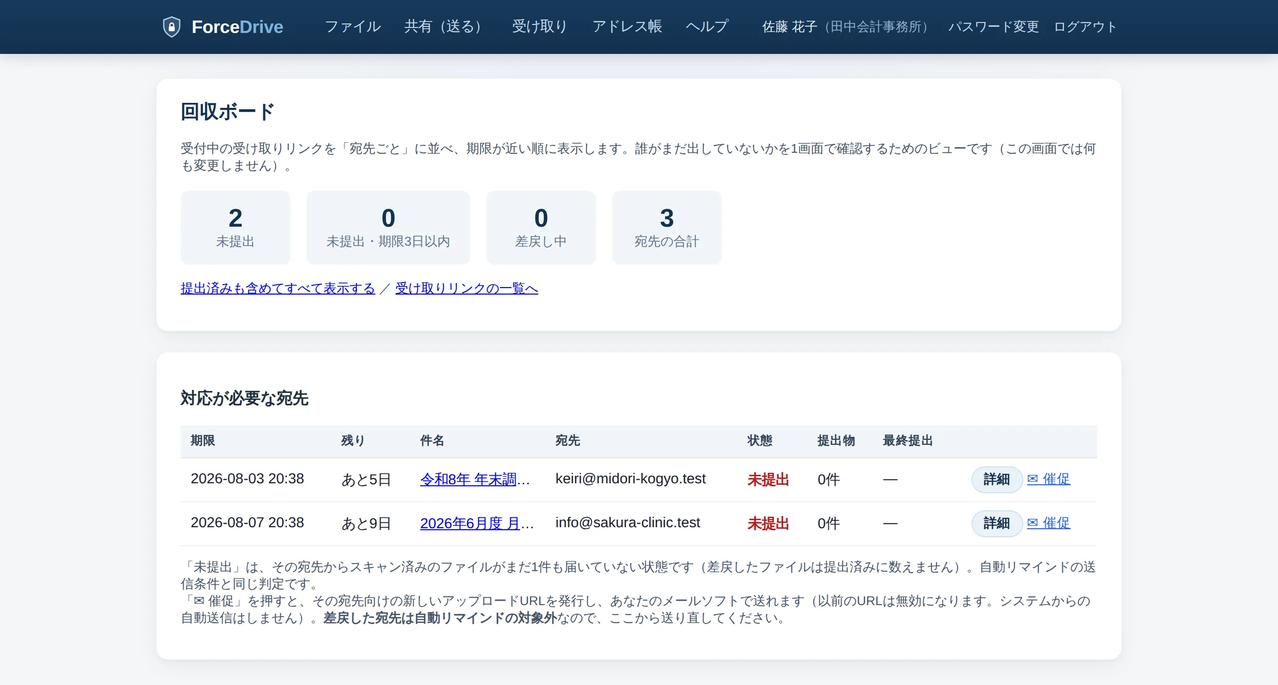Click the 件名 column header
Image resolution: width=1278 pixels, height=685 pixels.
(x=432, y=441)
